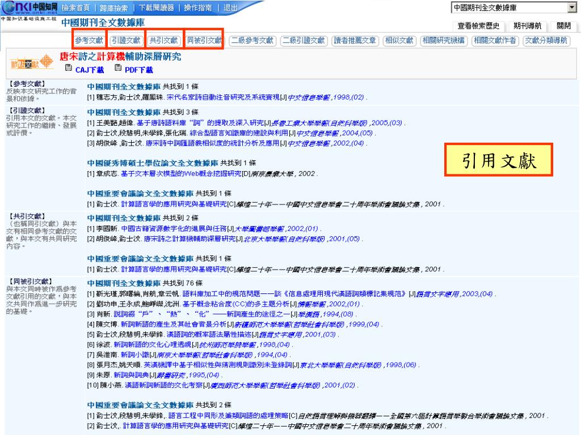The height and width of the screenshot is (435, 581).
Task: Open 唐宋詩之計算機輔助深層研究 in 共引文獻 list
Action: (190, 239)
